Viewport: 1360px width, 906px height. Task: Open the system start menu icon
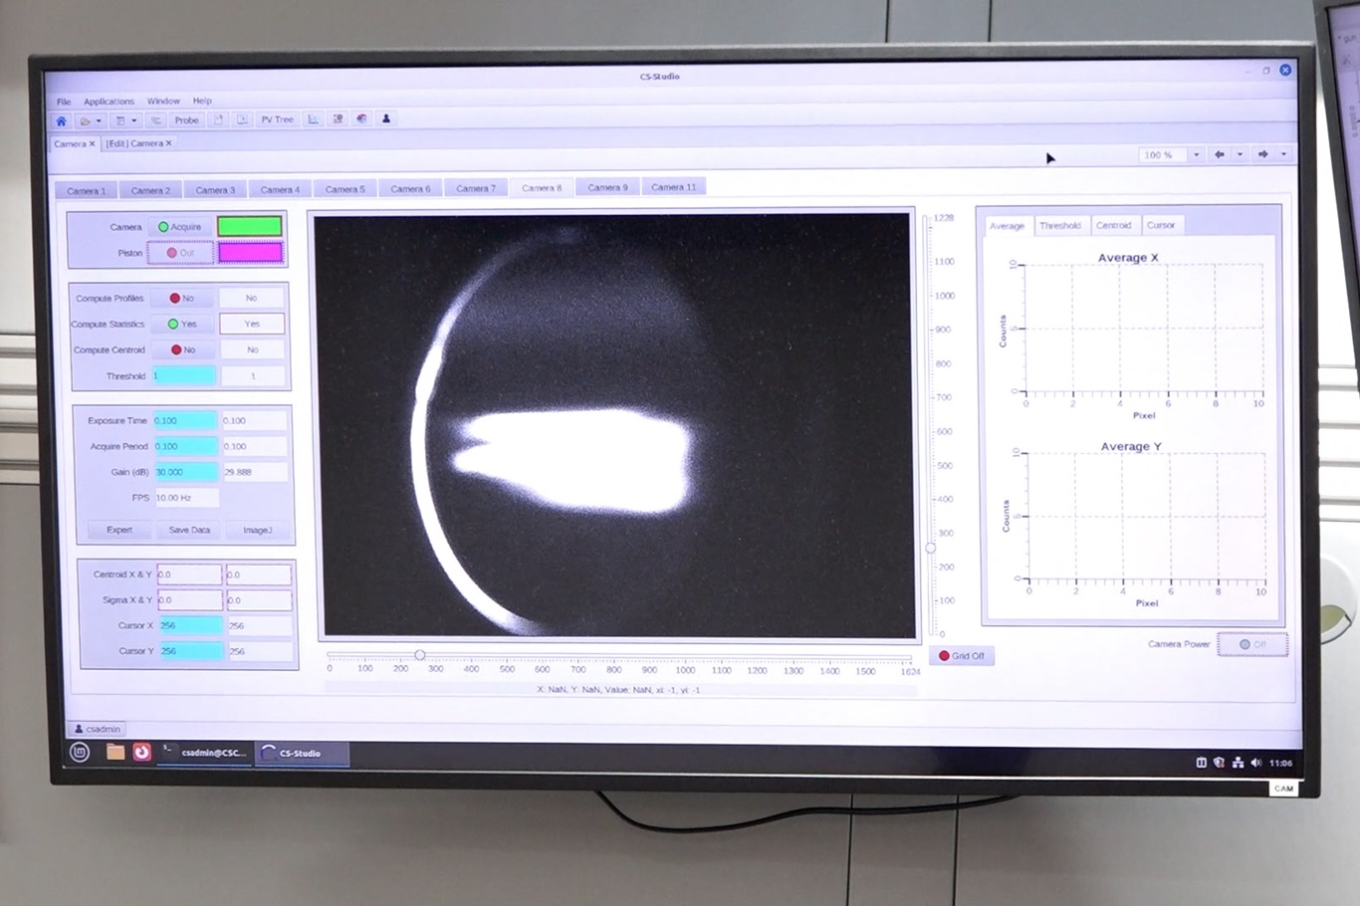click(x=80, y=752)
